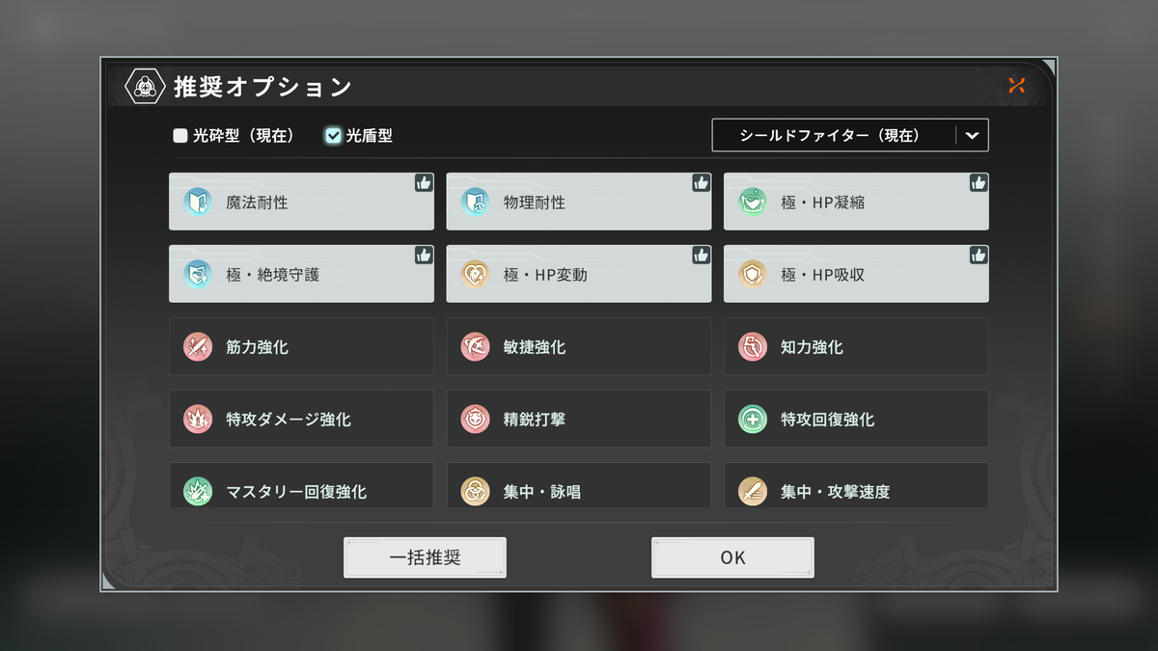Select the 知力強化 option
The image size is (1158, 651).
click(x=856, y=347)
